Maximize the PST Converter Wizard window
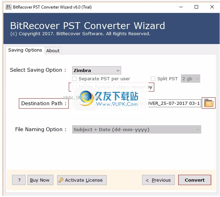This screenshot has height=197, width=220. [196, 7]
